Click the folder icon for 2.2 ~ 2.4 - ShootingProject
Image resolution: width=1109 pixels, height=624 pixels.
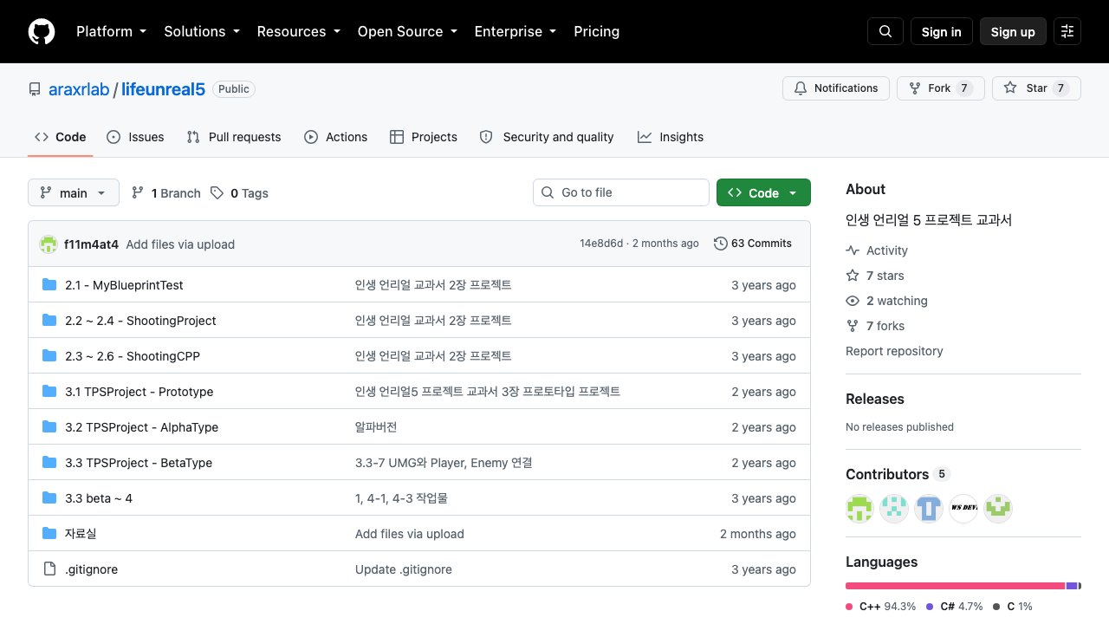49,321
